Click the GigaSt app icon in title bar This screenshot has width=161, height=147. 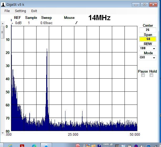pos(3,4)
